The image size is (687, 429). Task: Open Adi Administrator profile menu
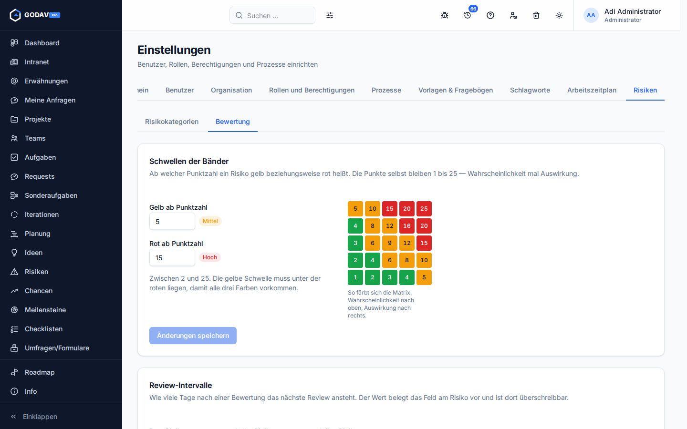(623, 15)
